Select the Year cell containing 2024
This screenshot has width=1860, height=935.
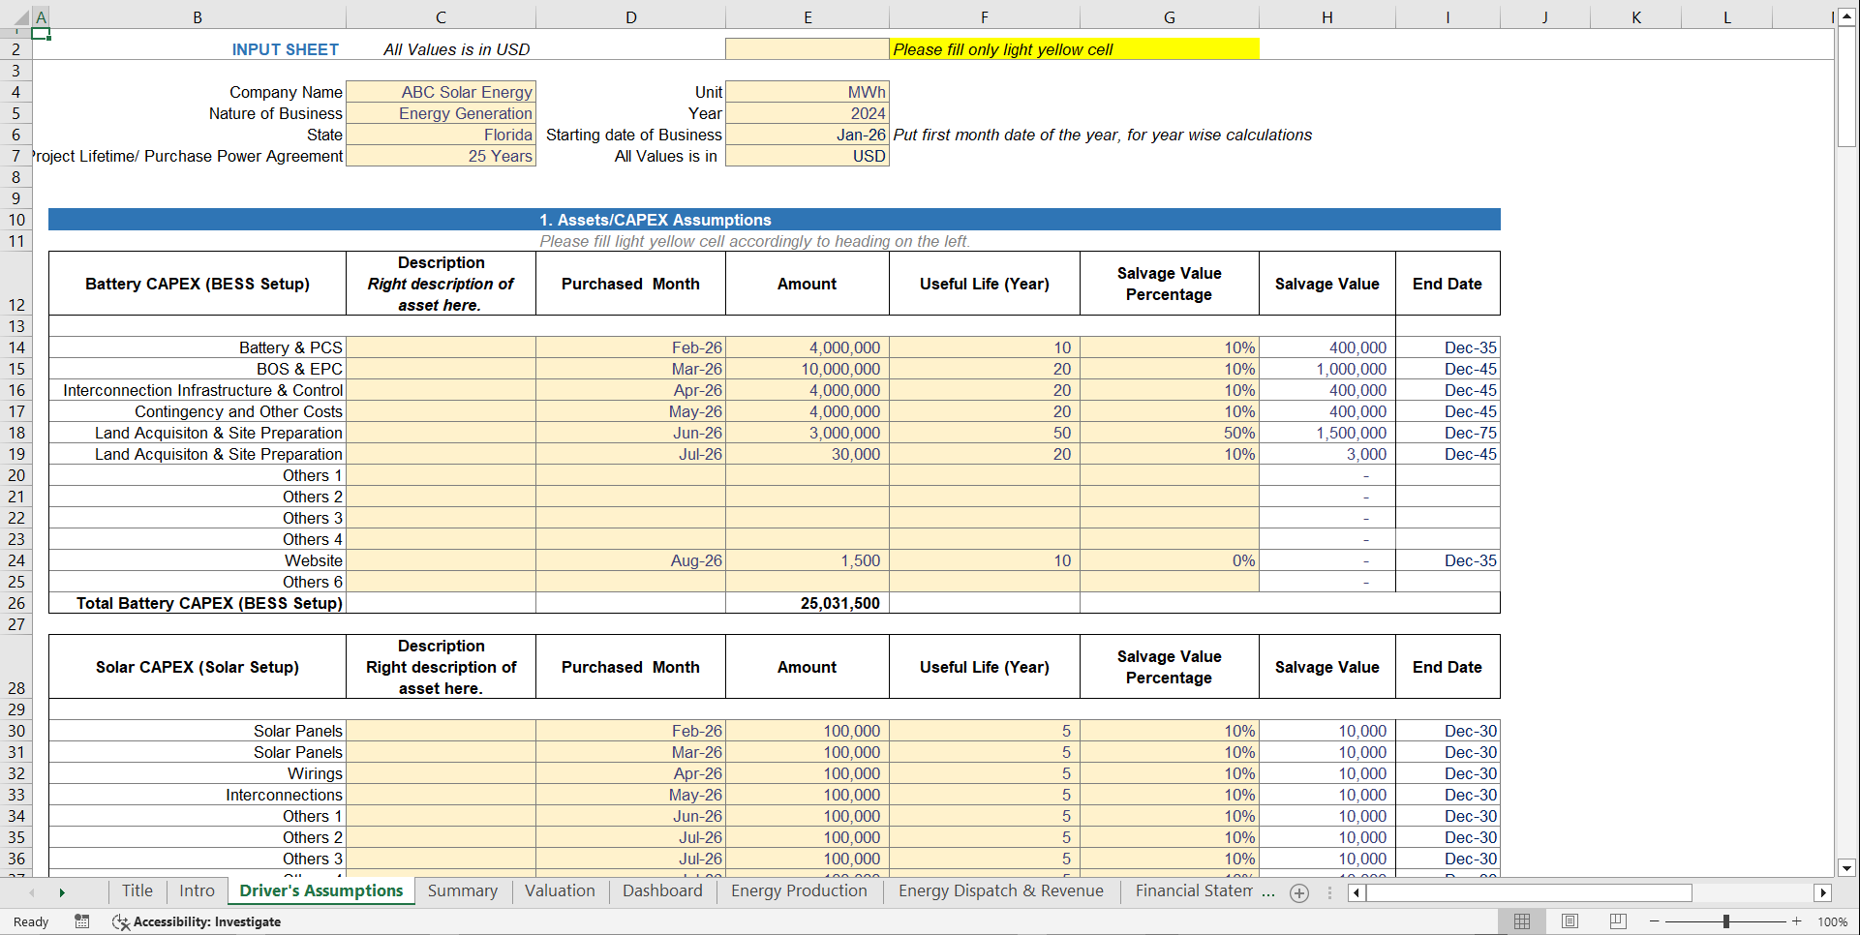click(x=807, y=113)
